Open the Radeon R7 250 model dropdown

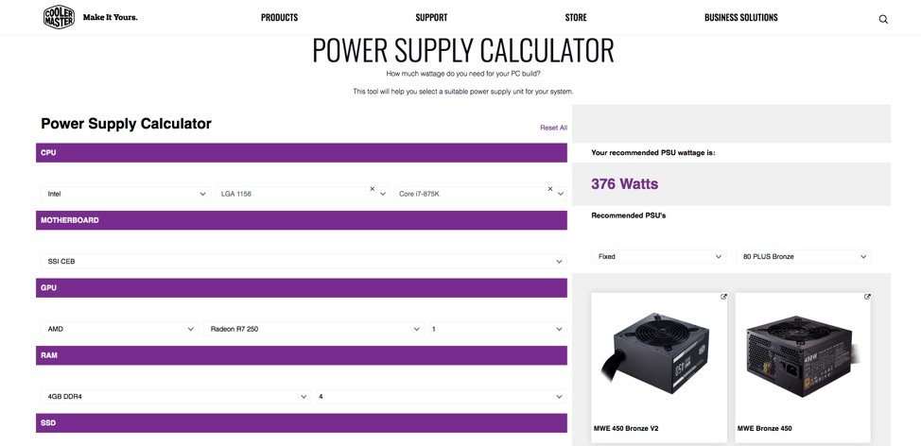pos(313,329)
